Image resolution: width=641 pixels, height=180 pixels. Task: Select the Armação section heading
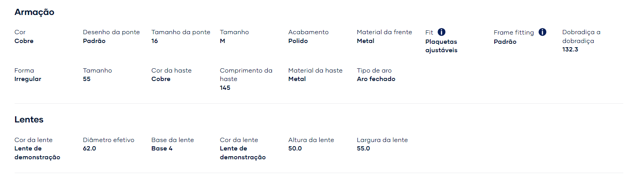[x=34, y=12]
